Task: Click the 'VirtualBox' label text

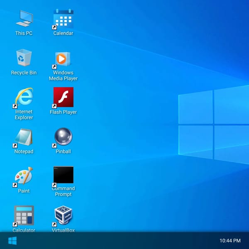Action: tap(63, 230)
